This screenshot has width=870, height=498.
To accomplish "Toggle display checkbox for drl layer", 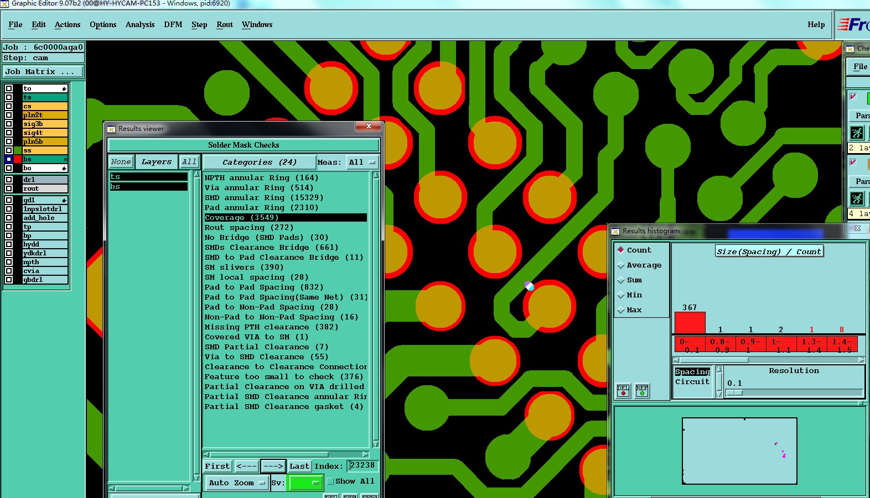I will (9, 180).
